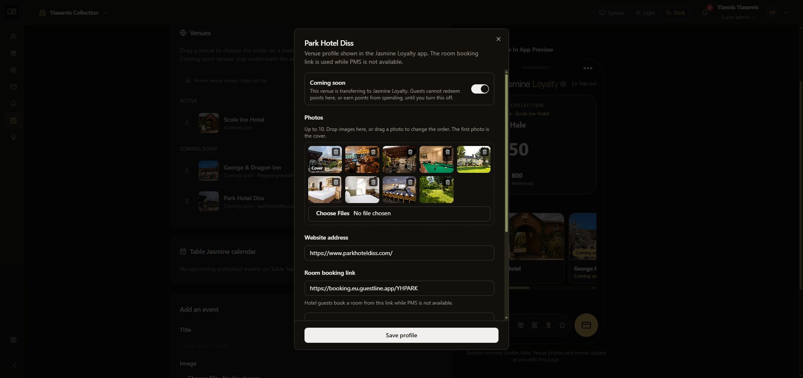
Task: Tap the round card button in preview
Action: tap(586, 325)
